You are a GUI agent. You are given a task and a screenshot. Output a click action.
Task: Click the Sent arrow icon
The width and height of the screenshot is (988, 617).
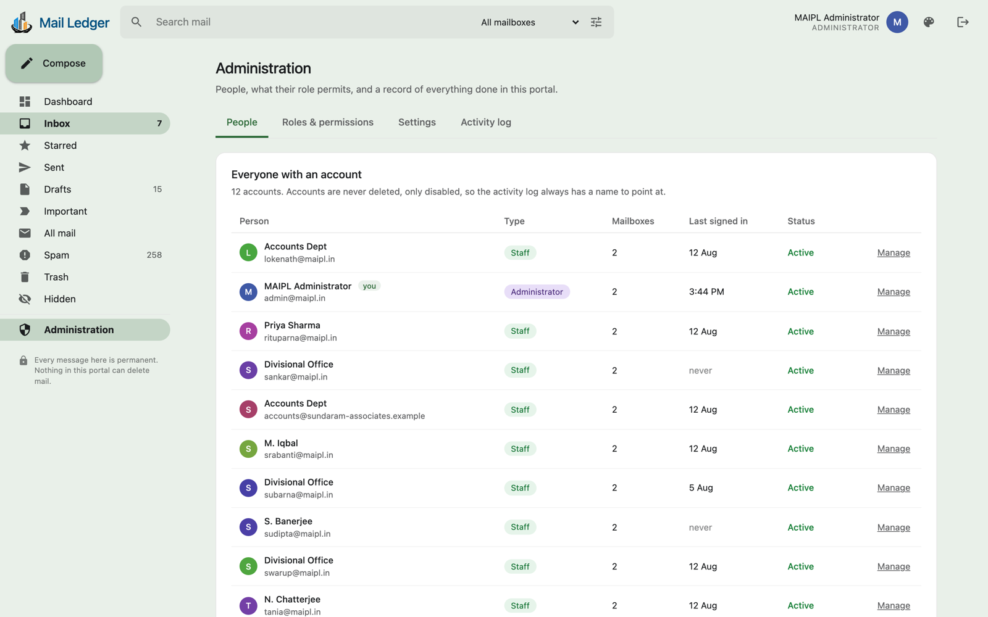coord(25,167)
